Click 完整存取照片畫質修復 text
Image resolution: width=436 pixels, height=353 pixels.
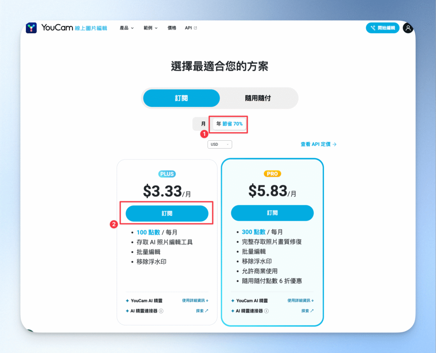point(272,242)
